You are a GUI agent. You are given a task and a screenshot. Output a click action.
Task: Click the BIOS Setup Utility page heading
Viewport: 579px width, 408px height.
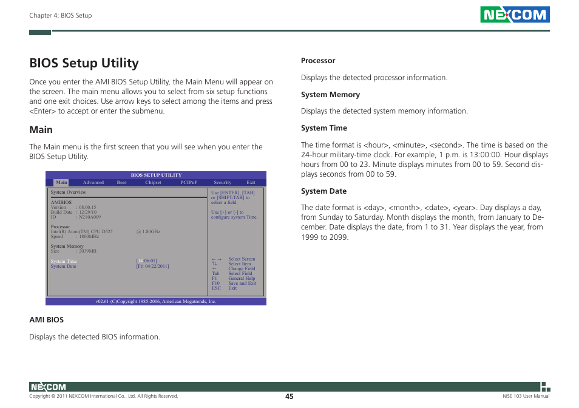click(84, 63)
